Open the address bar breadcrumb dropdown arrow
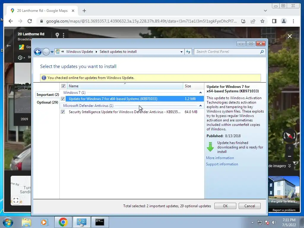304x228 pixels. coord(181,52)
